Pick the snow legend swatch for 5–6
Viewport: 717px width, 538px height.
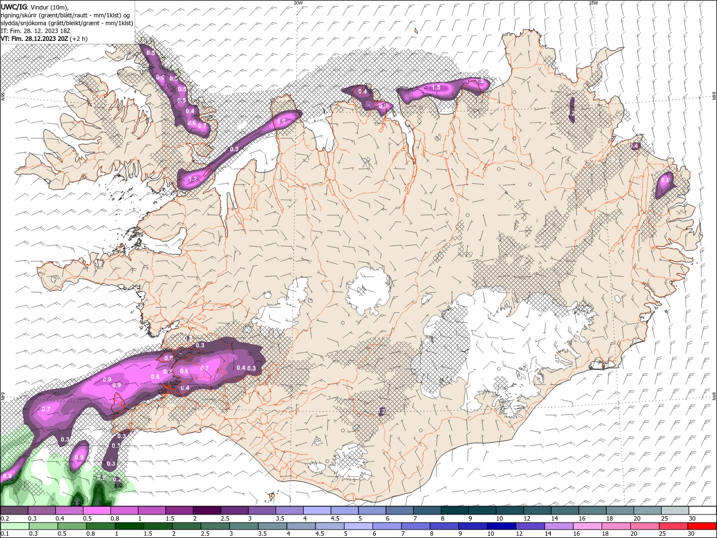click(x=371, y=511)
